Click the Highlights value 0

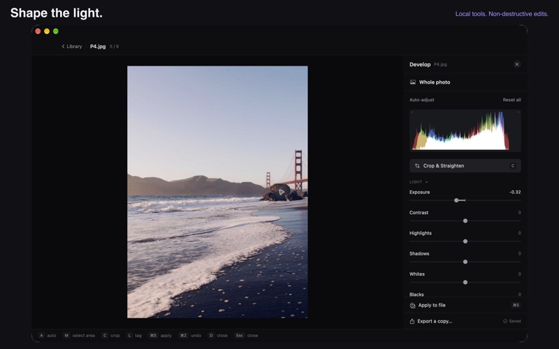click(519, 233)
